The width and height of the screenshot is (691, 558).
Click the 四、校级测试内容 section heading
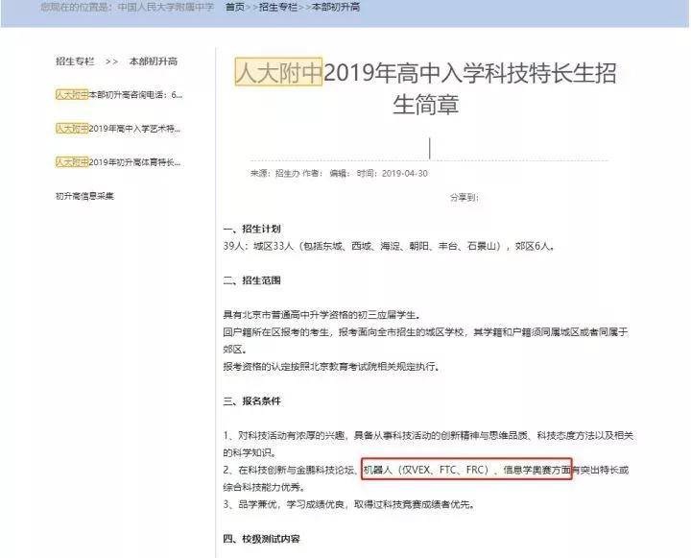(262, 539)
